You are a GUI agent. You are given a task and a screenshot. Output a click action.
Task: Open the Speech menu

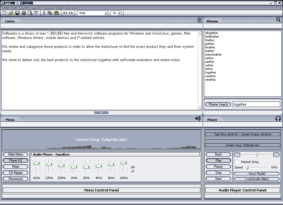pos(35,7)
